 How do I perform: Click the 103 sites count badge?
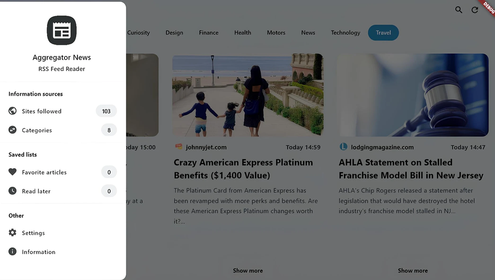coord(106,111)
